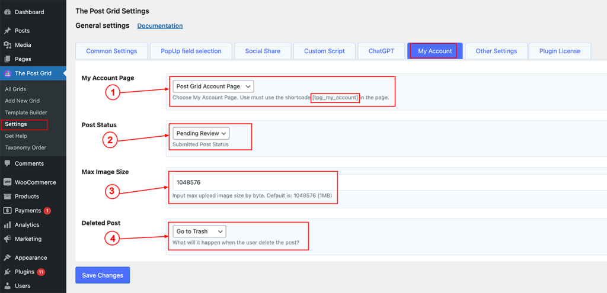Click the tpg_my_account shortcode text

click(336, 98)
